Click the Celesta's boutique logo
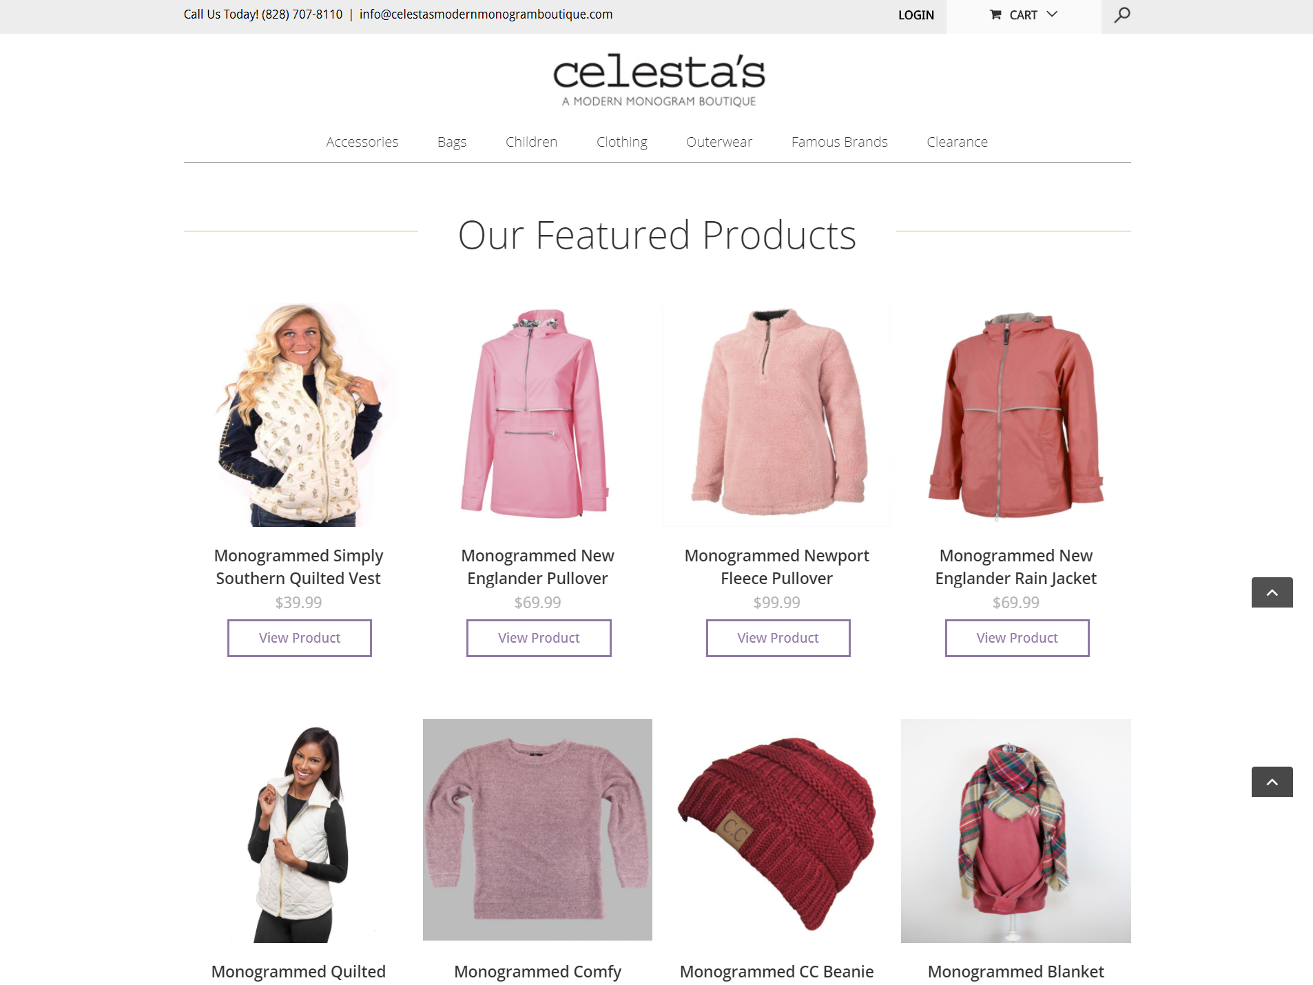 coord(659,80)
